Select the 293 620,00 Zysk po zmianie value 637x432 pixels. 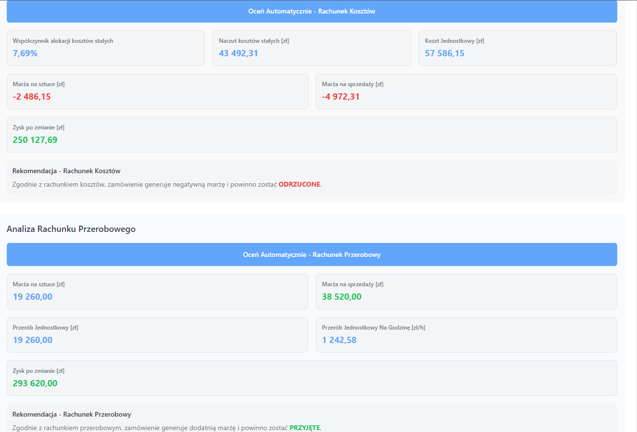35,383
